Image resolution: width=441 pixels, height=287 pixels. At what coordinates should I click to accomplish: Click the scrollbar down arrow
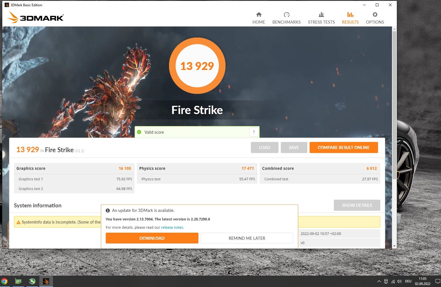(x=394, y=246)
